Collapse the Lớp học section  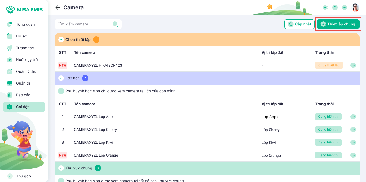click(x=61, y=78)
